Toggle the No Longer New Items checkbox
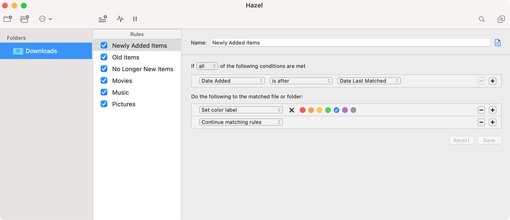Image resolution: width=510 pixels, height=220 pixels. [104, 68]
